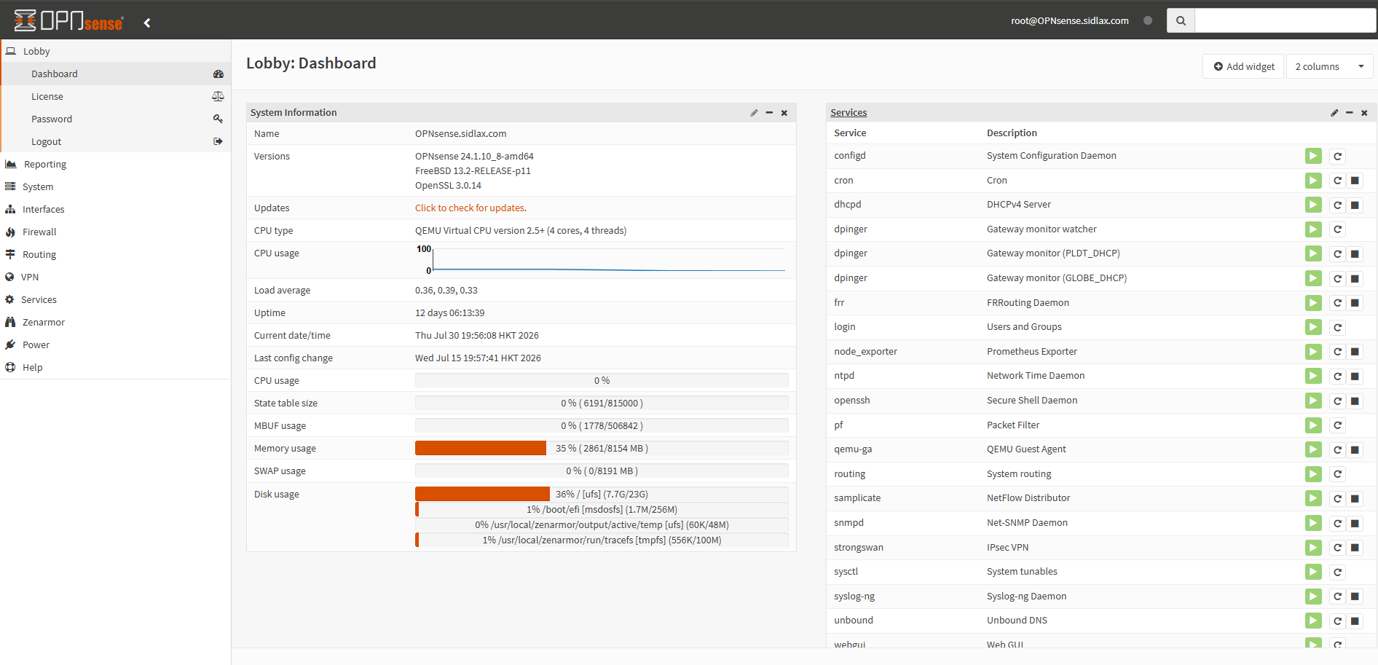Restart the sysctl System tunables
Screen dimensions: 1378x665
tap(1337, 572)
